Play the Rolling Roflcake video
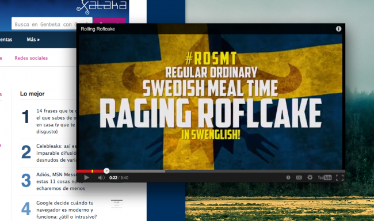Screen dimensions: 374x221 (x=86, y=178)
